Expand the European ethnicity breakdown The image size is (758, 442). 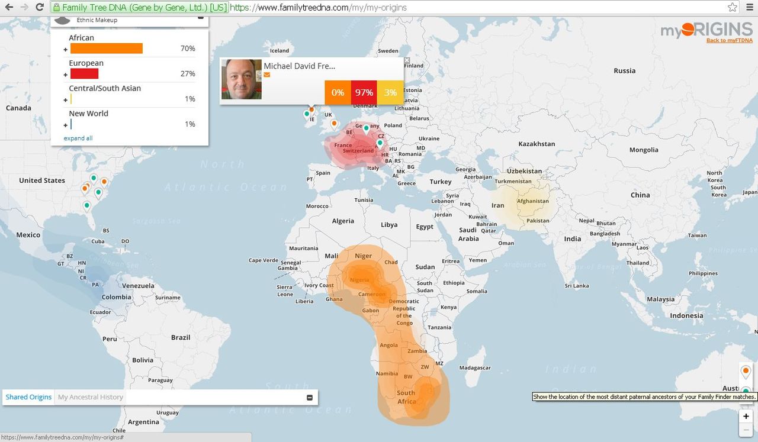click(66, 75)
